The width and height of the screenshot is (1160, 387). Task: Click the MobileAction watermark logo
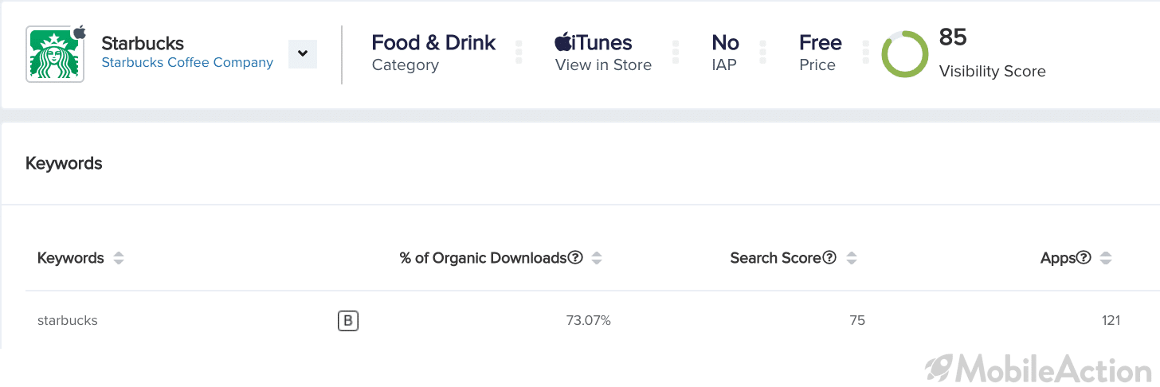tap(1038, 369)
